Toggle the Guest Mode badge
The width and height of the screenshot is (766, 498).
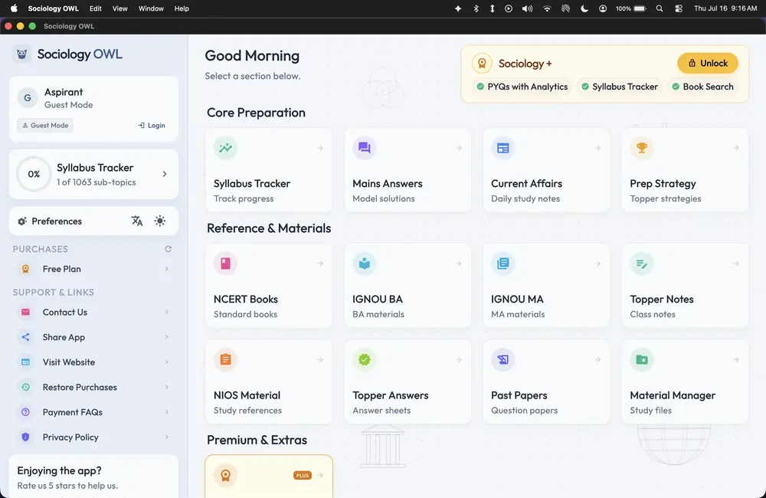[45, 125]
